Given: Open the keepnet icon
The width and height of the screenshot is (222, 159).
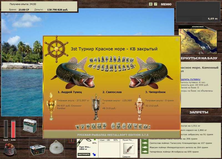Looking at the screenshot, I should pos(56,147).
